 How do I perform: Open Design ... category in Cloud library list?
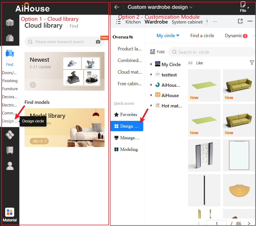(x=10, y=121)
